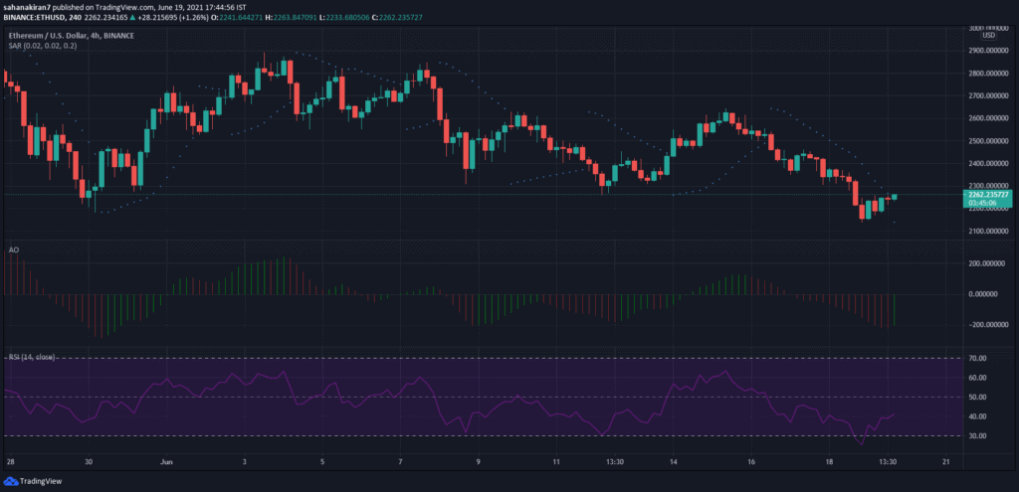
Task: Click the date axis label 9
Action: [479, 462]
